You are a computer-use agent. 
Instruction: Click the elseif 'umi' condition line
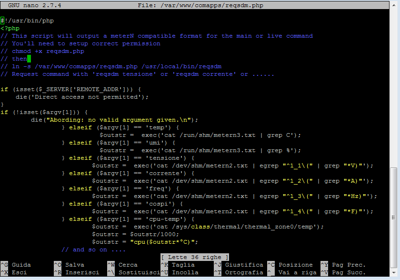(x=119, y=143)
